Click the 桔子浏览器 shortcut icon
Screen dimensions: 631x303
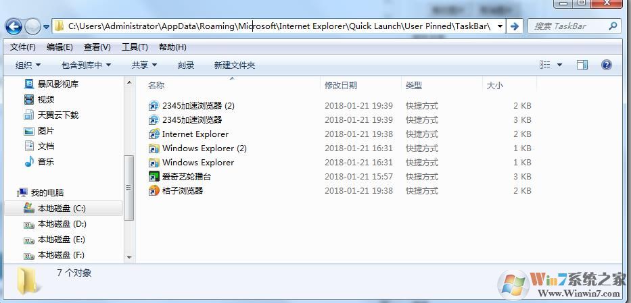point(154,190)
